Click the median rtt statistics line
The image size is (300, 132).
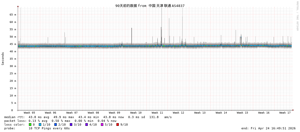pos(88,117)
